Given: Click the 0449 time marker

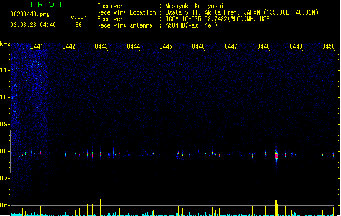Looking at the screenshot, I should (296, 46).
